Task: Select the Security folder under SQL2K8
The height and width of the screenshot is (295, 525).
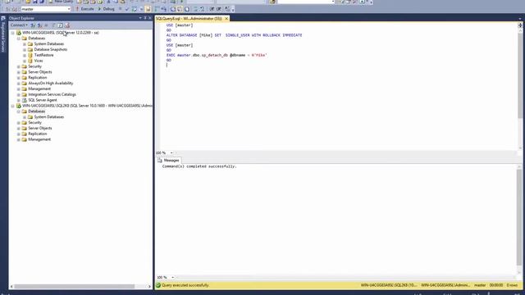Action: (34, 123)
